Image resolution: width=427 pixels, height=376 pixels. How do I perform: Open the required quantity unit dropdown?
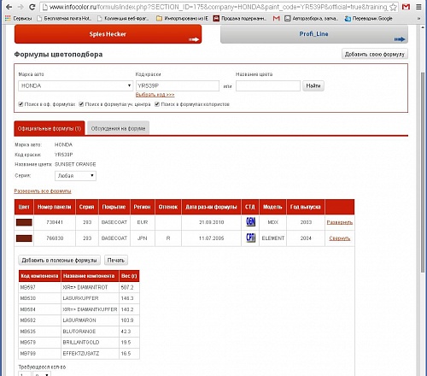[42, 373]
